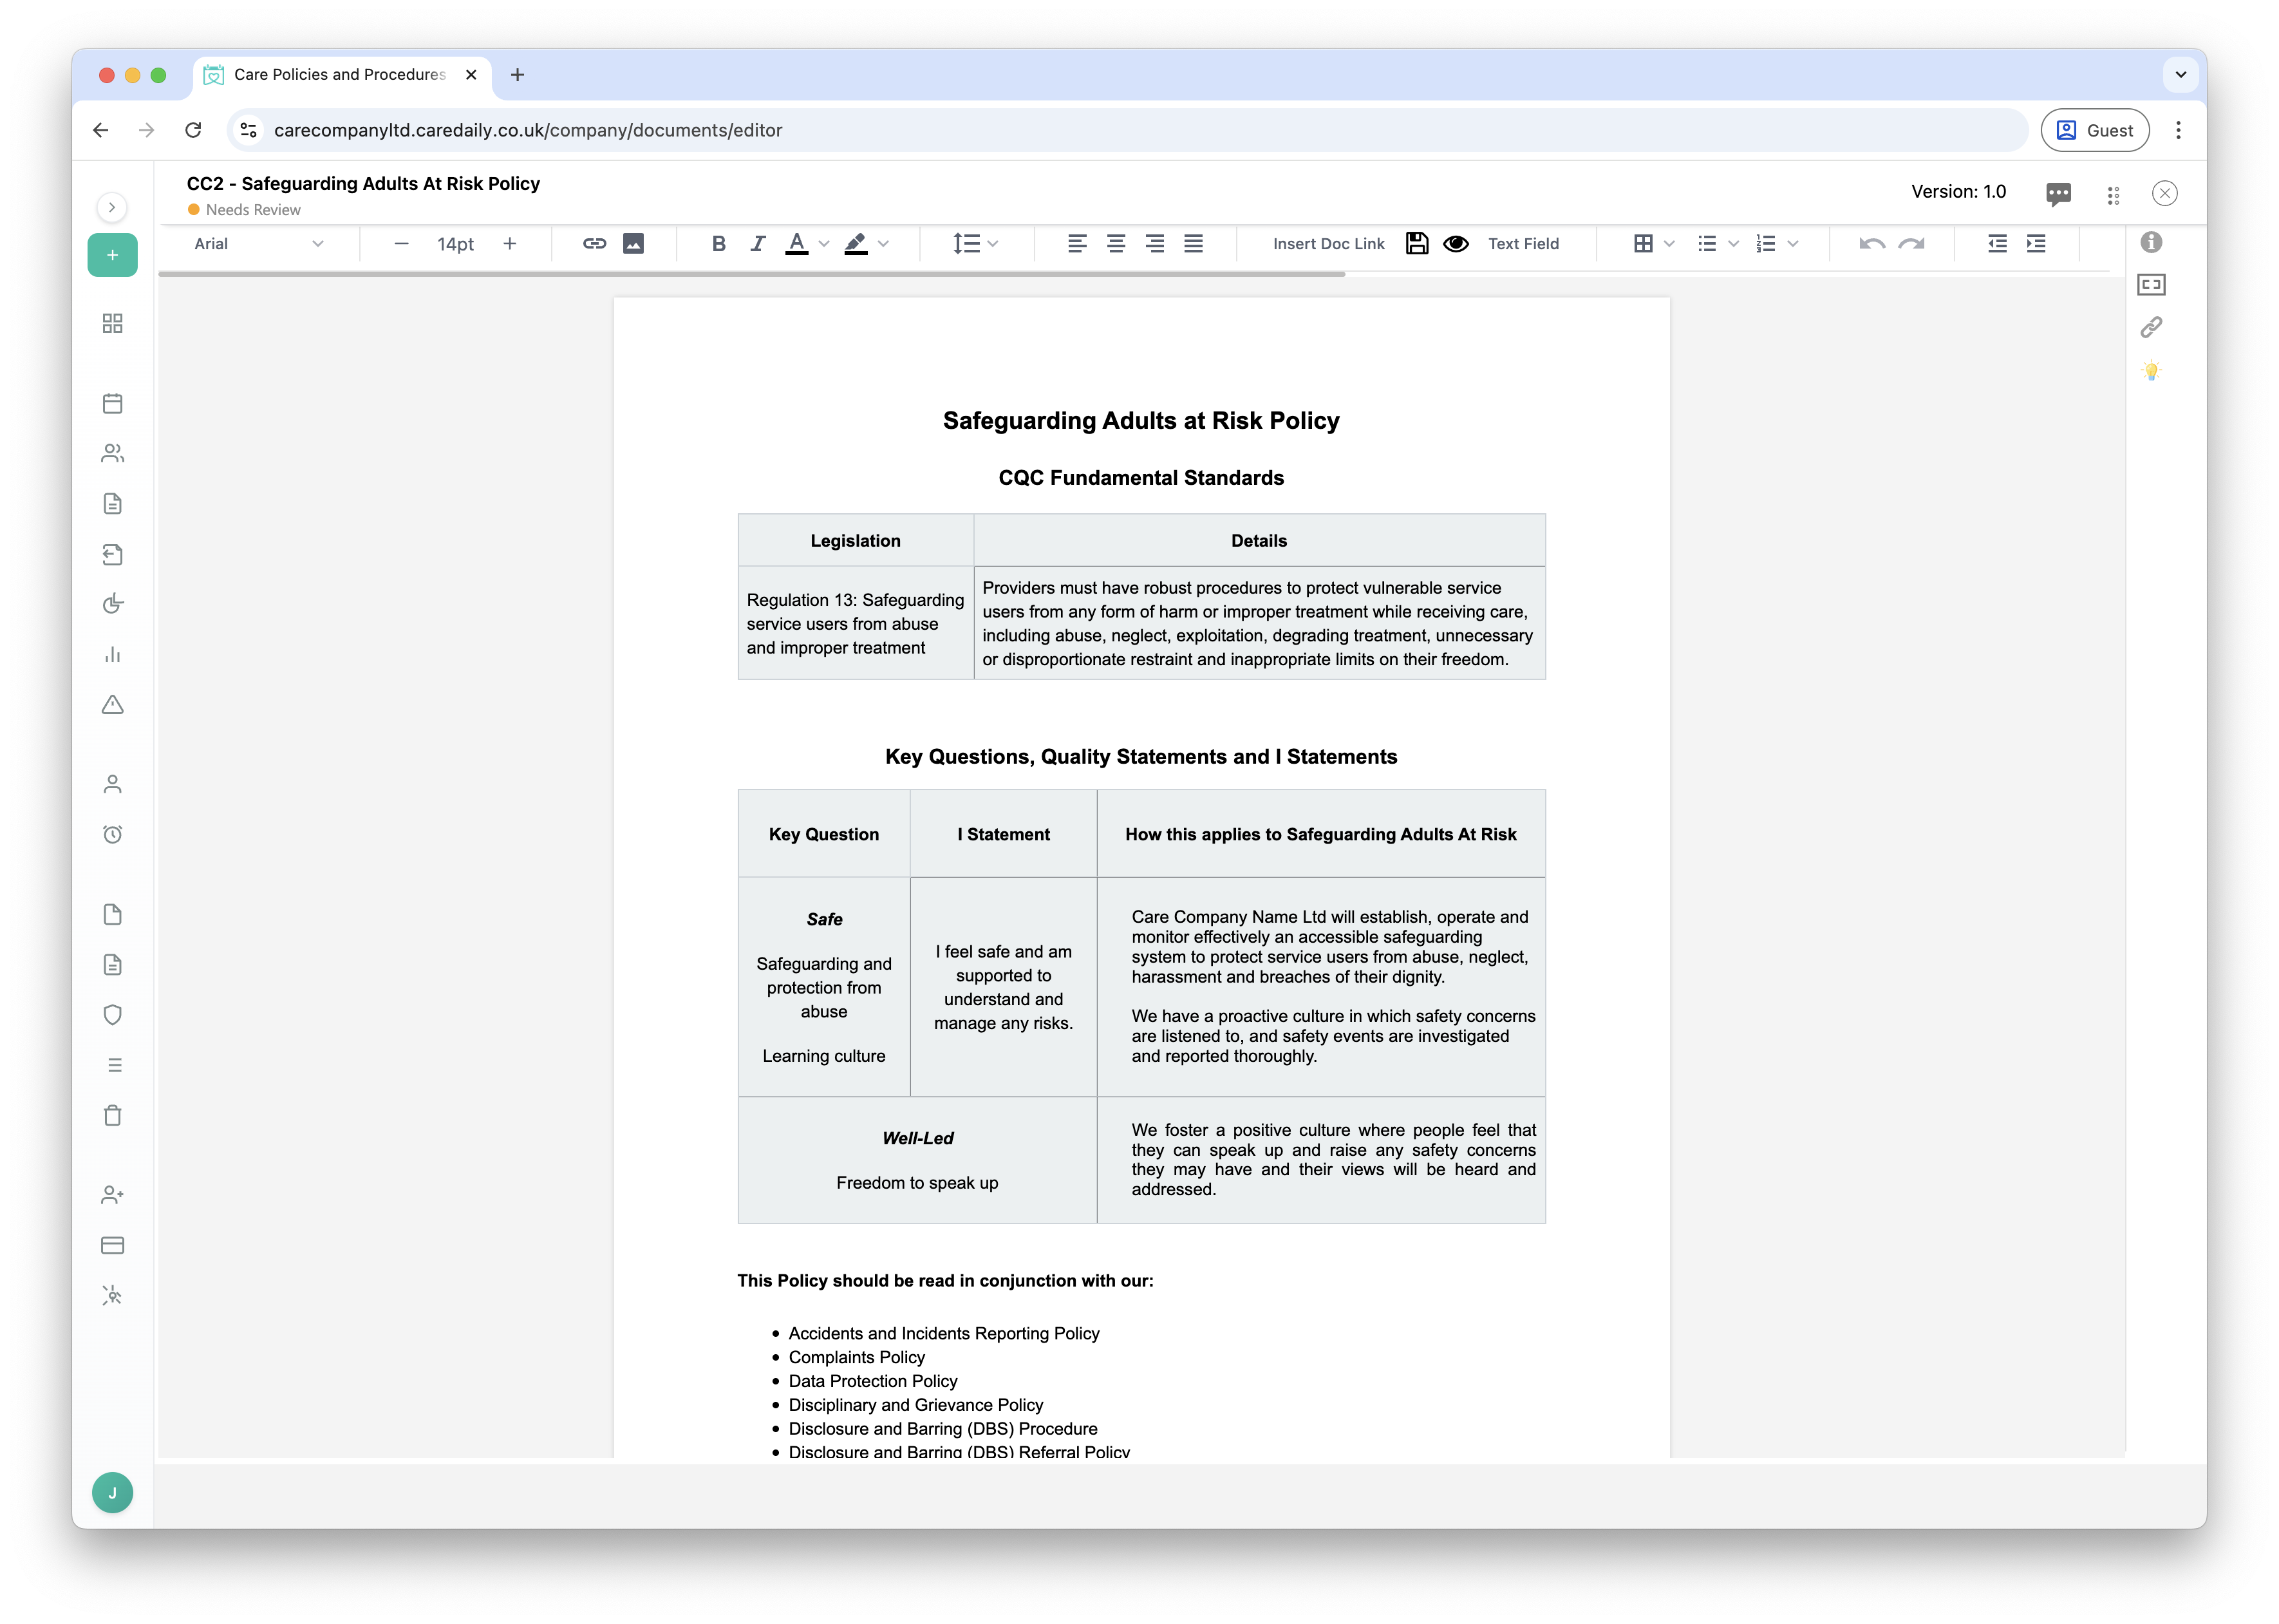Toggle bold formatting in the toolbar
This screenshot has width=2279, height=1624.
point(718,243)
